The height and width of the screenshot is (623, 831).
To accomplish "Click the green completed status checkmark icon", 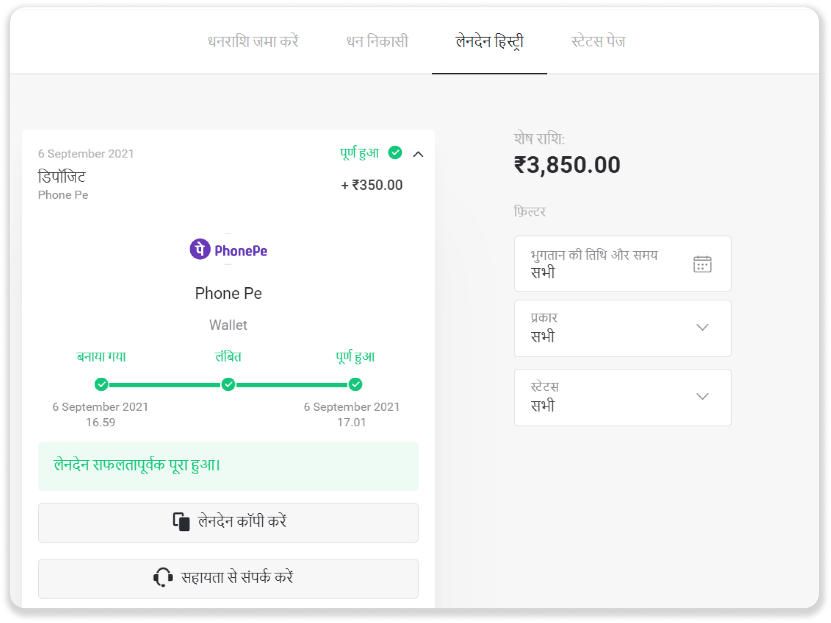I will click(x=395, y=153).
